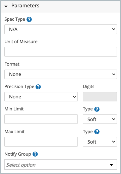Viewport: 121px width, 174px height.
Task: Open the Spec Type help icon
Action: pos(29,19)
